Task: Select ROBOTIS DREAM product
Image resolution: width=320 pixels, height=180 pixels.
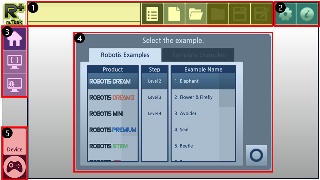Action: pyautogui.click(x=113, y=81)
